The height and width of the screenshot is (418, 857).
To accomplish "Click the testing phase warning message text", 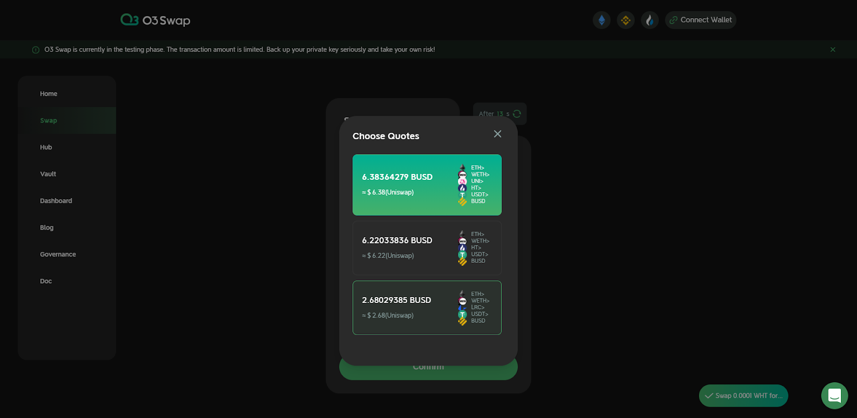I will click(x=239, y=49).
